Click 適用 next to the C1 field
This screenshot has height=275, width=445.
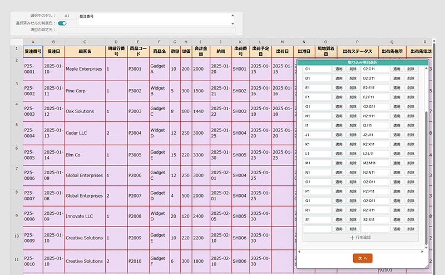point(339,69)
